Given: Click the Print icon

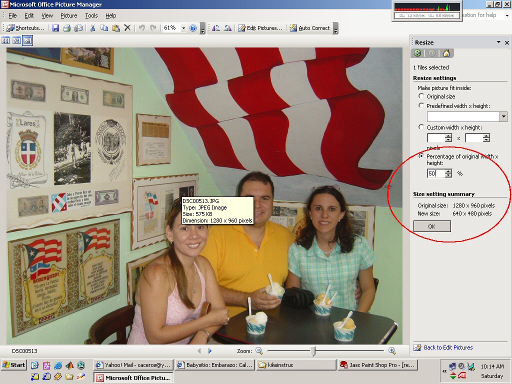Looking at the screenshot, I should [x=67, y=28].
